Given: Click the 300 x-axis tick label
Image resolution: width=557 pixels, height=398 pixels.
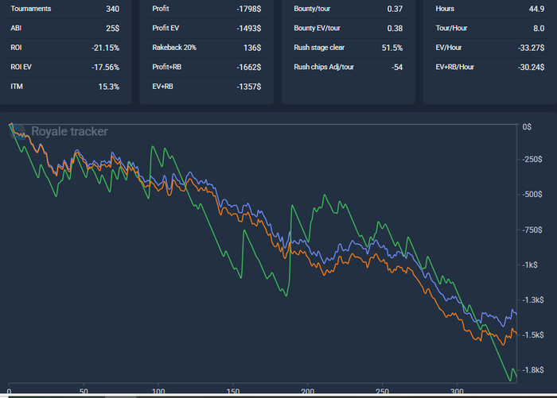Looking at the screenshot, I should pyautogui.click(x=457, y=391).
